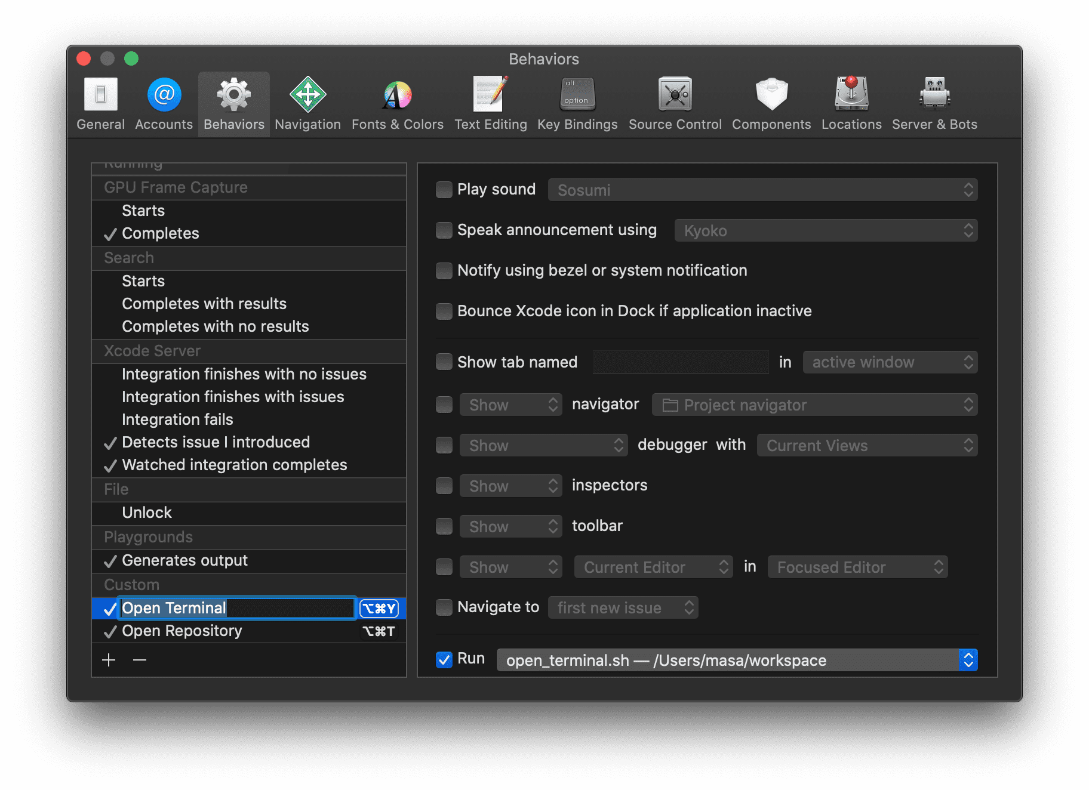
Task: Click the ⌥⌘T shortcut for Open Repository
Action: pos(379,631)
